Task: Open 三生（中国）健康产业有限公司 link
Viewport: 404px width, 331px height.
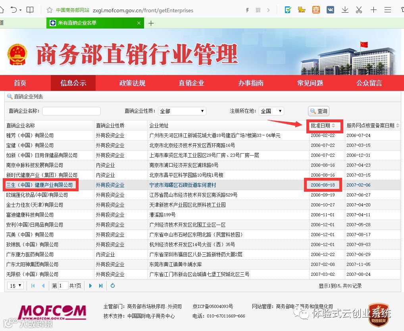Action: click(x=39, y=185)
